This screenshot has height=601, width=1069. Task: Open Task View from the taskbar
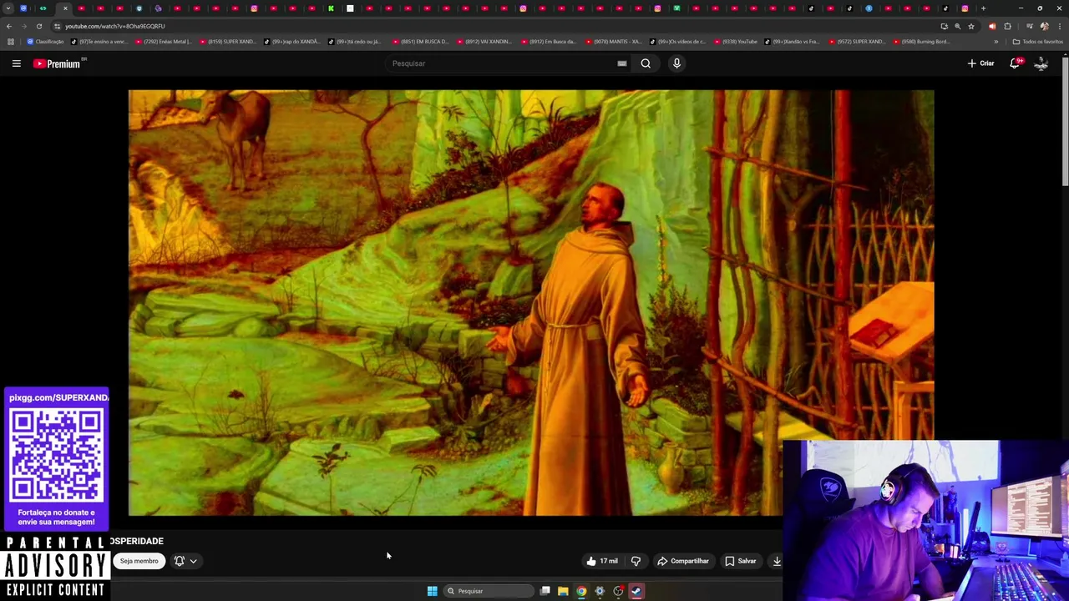point(545,591)
